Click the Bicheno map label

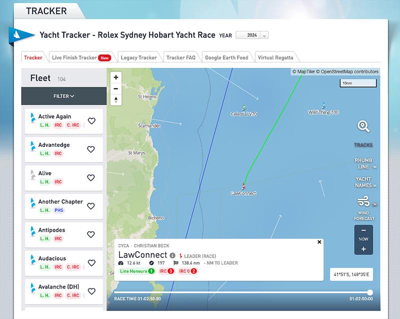[x=156, y=218]
